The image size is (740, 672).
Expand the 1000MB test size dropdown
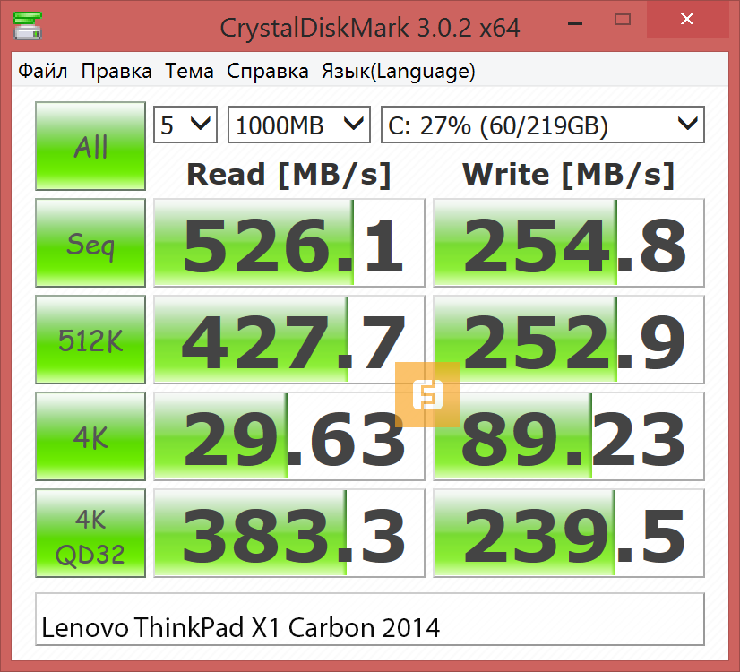pyautogui.click(x=299, y=125)
